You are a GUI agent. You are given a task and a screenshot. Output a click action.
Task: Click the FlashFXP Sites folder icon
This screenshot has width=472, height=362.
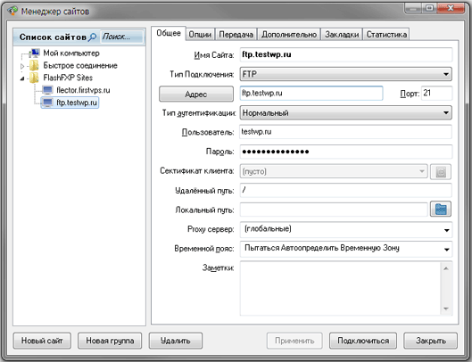click(x=34, y=78)
